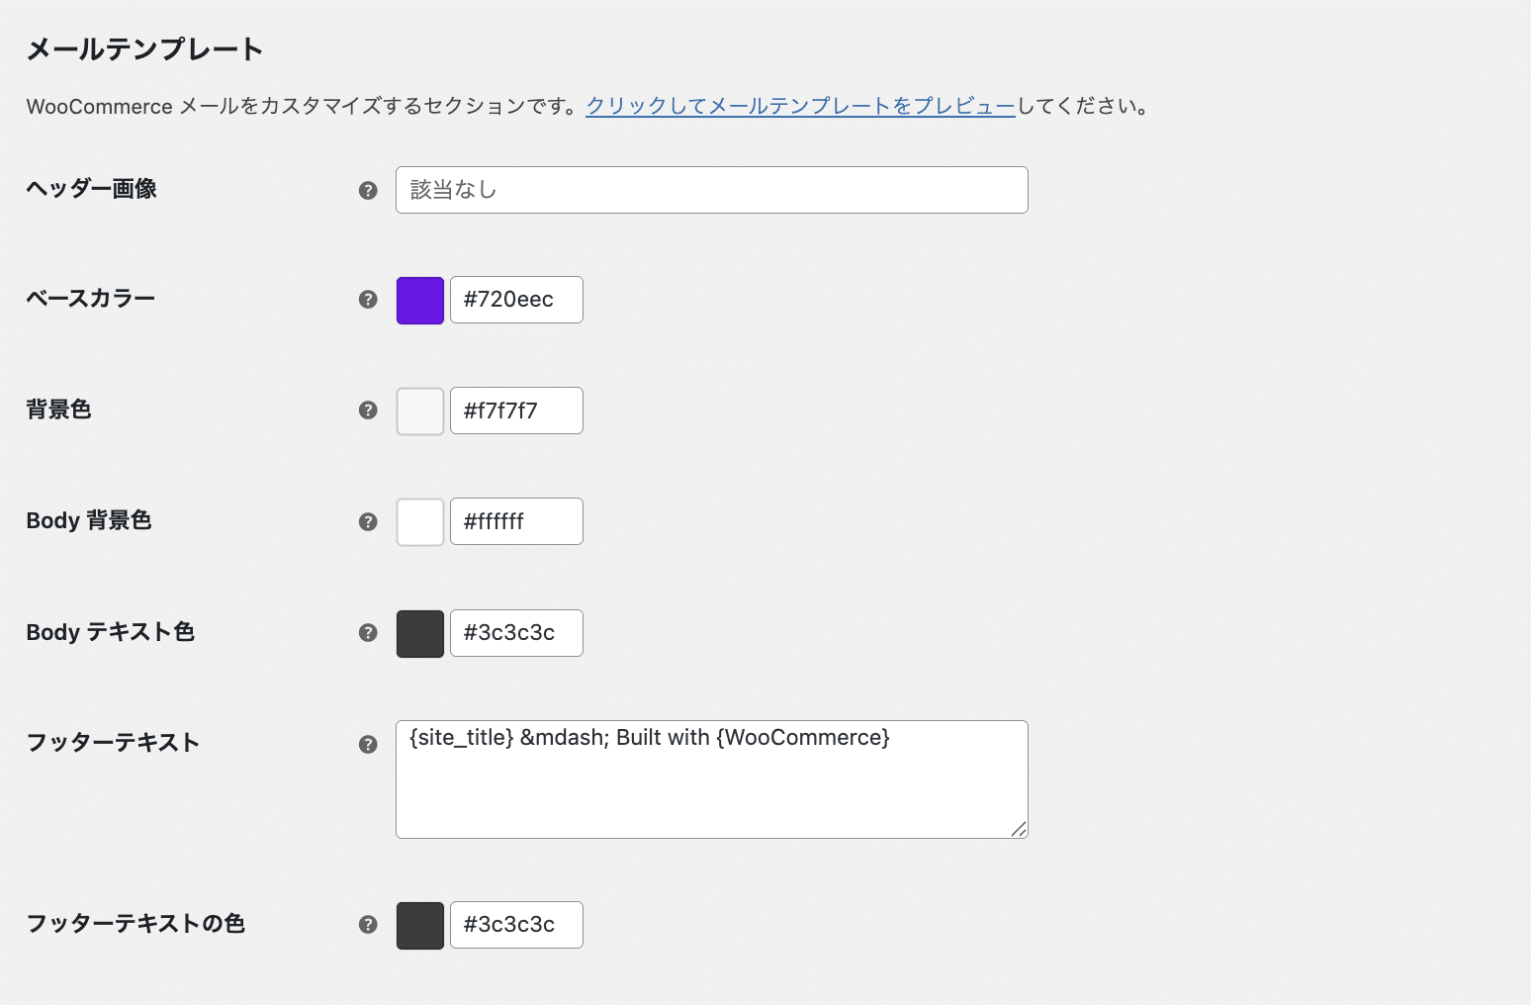Click help icon beside ベースカラー
This screenshot has height=1005, width=1531.
[368, 300]
